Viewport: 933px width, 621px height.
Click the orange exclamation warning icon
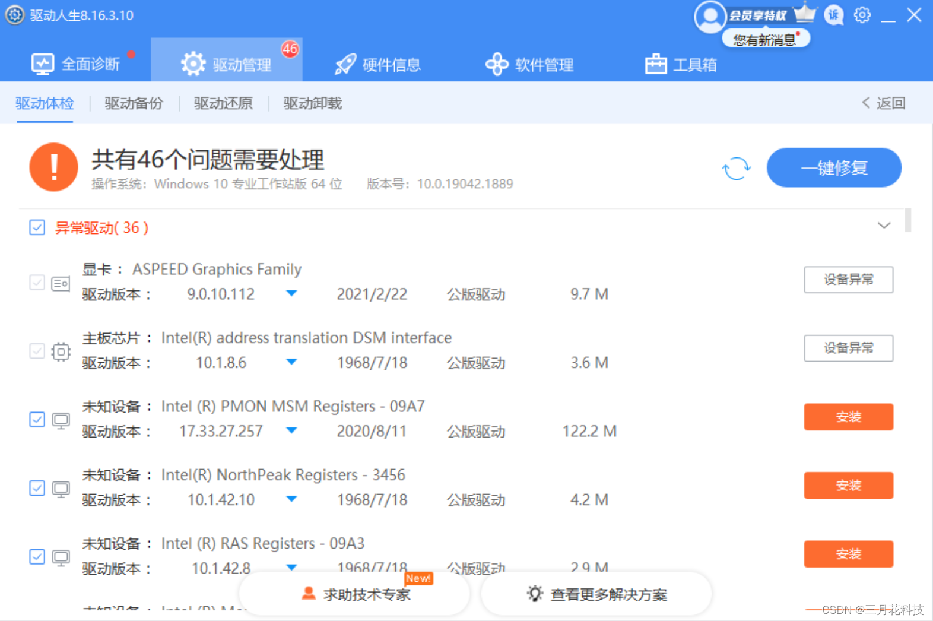point(53,167)
